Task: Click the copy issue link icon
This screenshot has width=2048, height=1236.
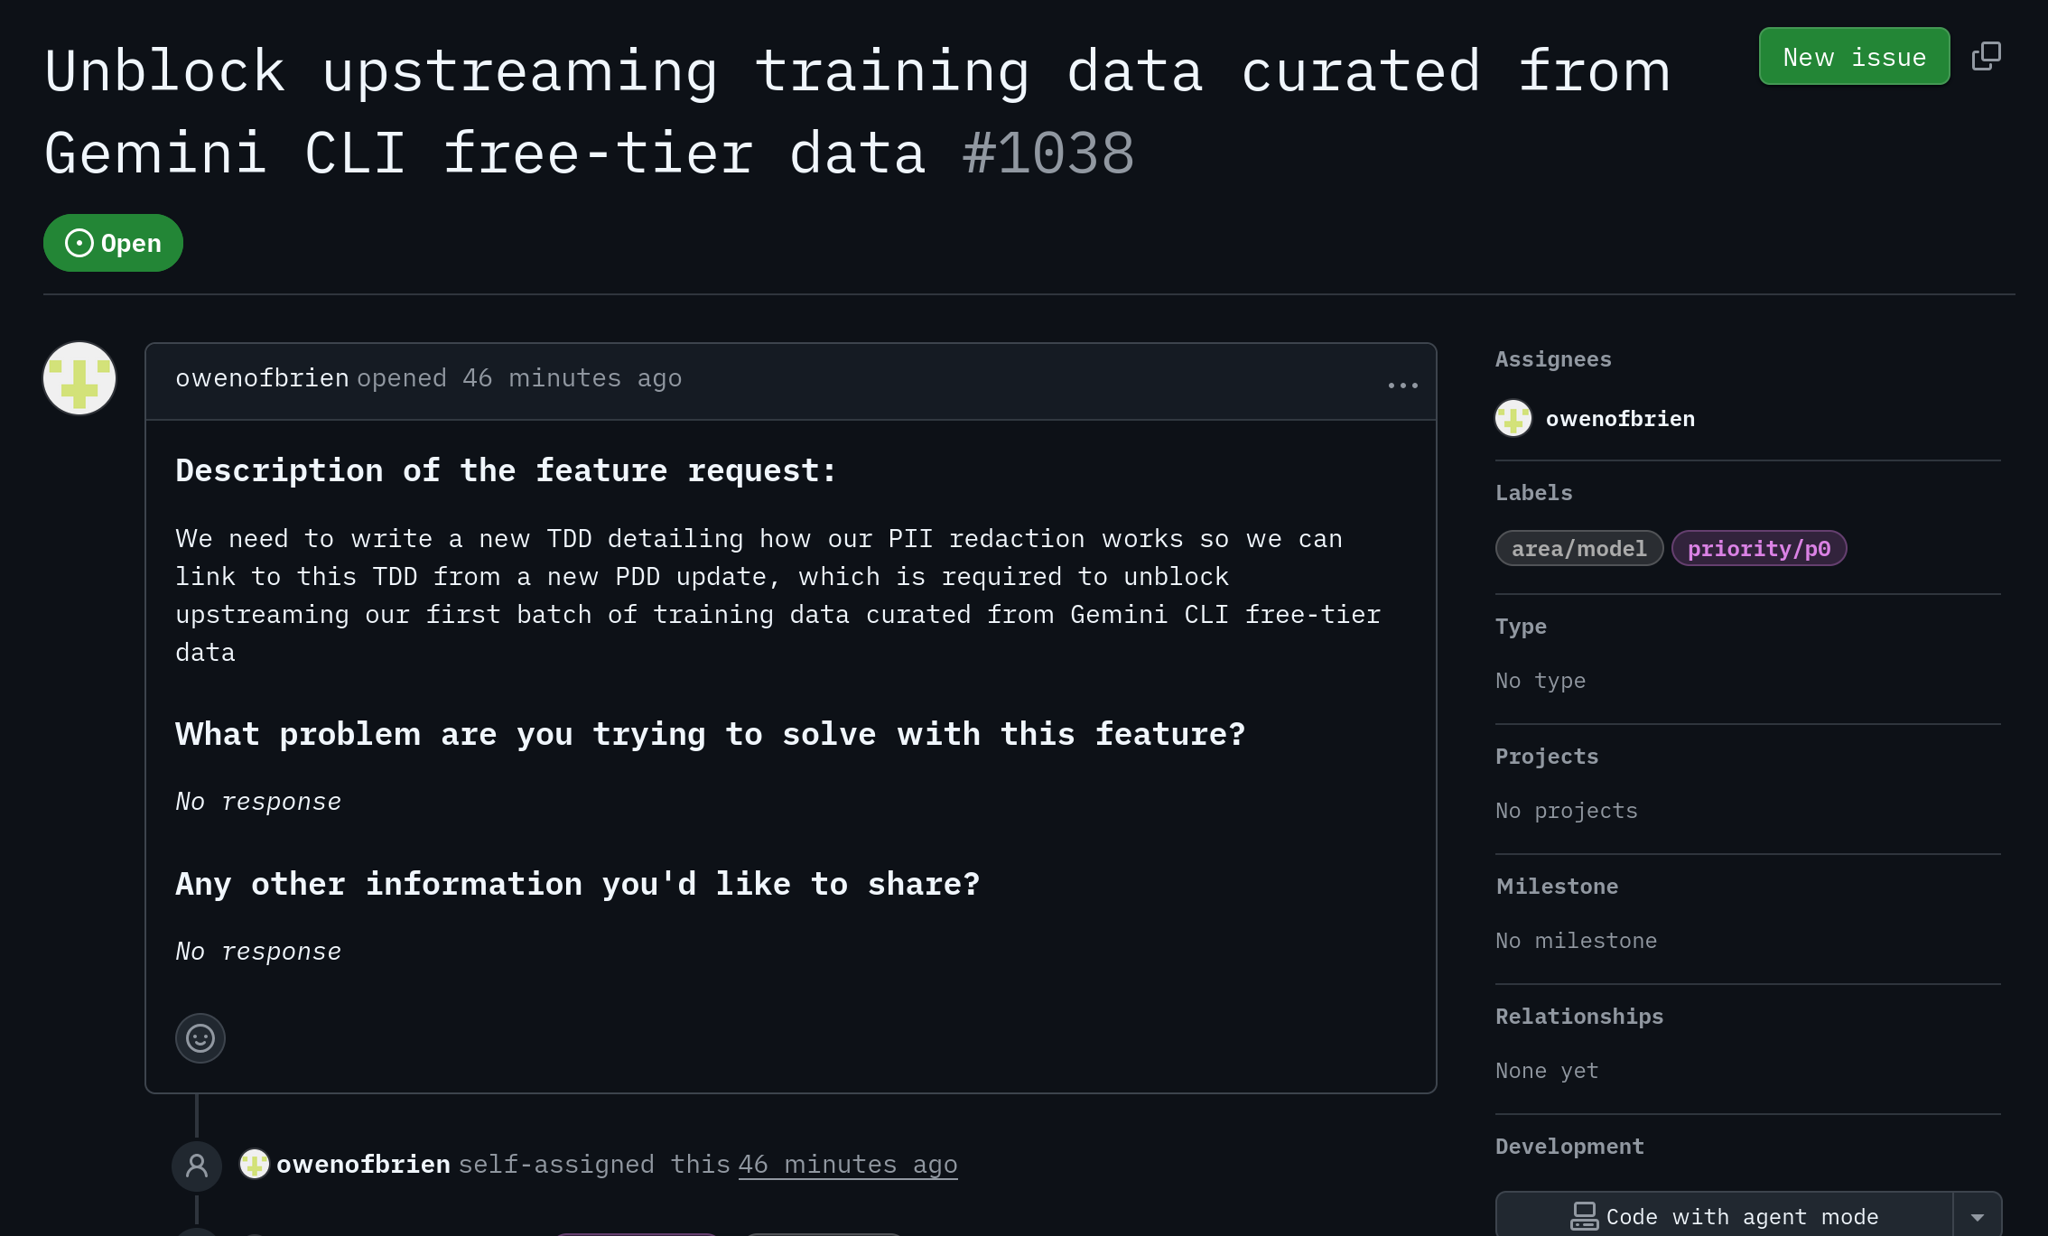Action: tap(1986, 56)
